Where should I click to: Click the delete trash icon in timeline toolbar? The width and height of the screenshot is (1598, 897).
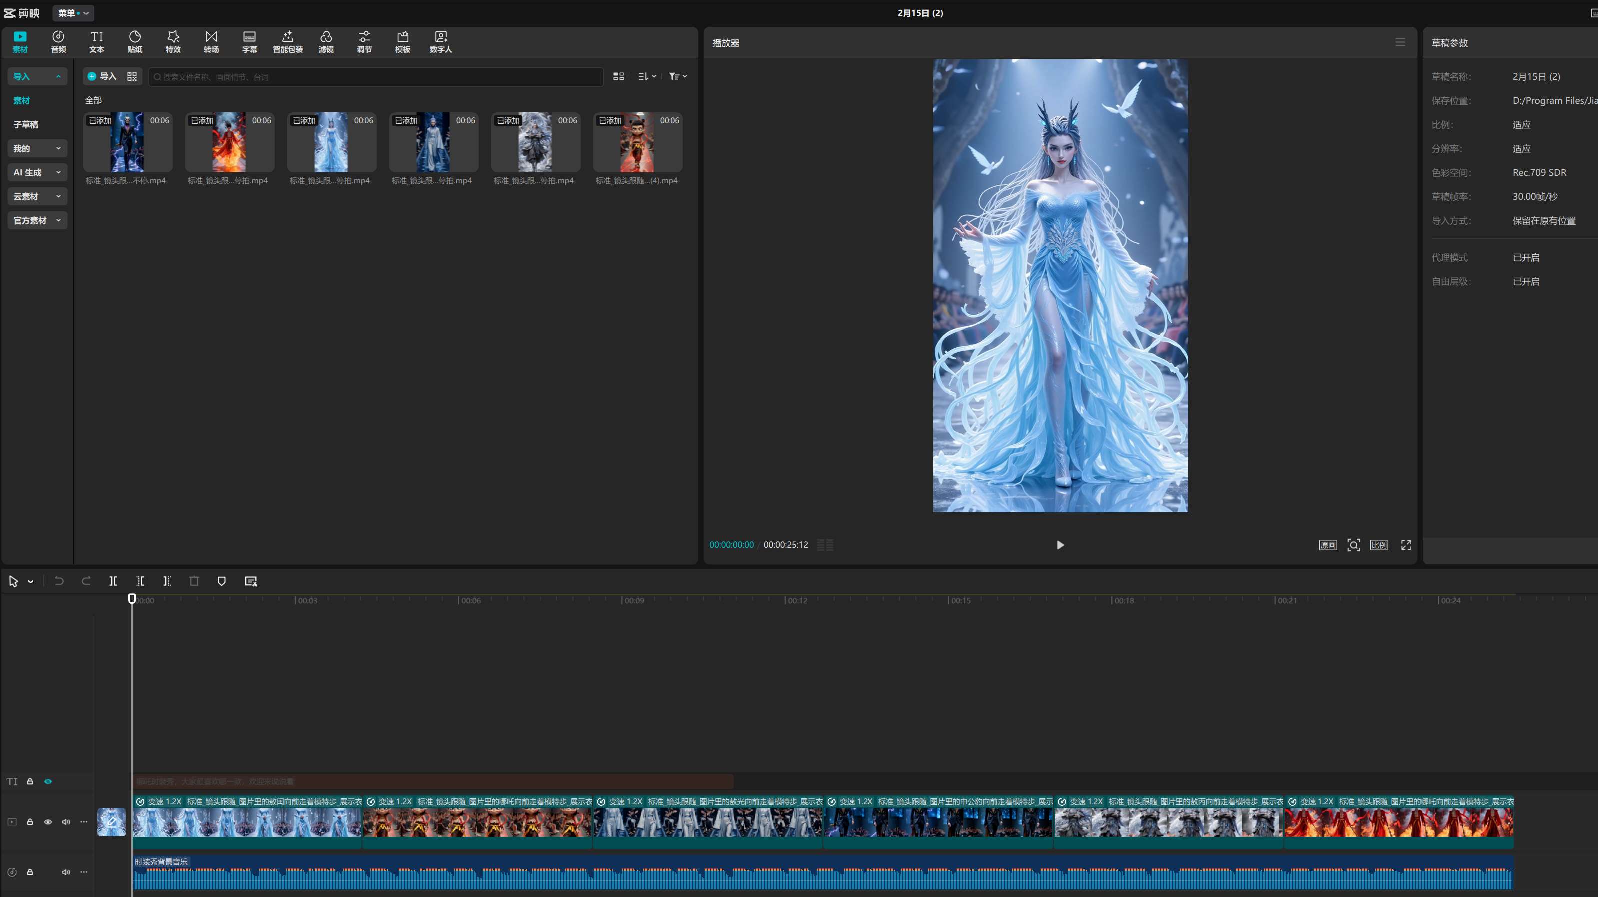point(194,581)
